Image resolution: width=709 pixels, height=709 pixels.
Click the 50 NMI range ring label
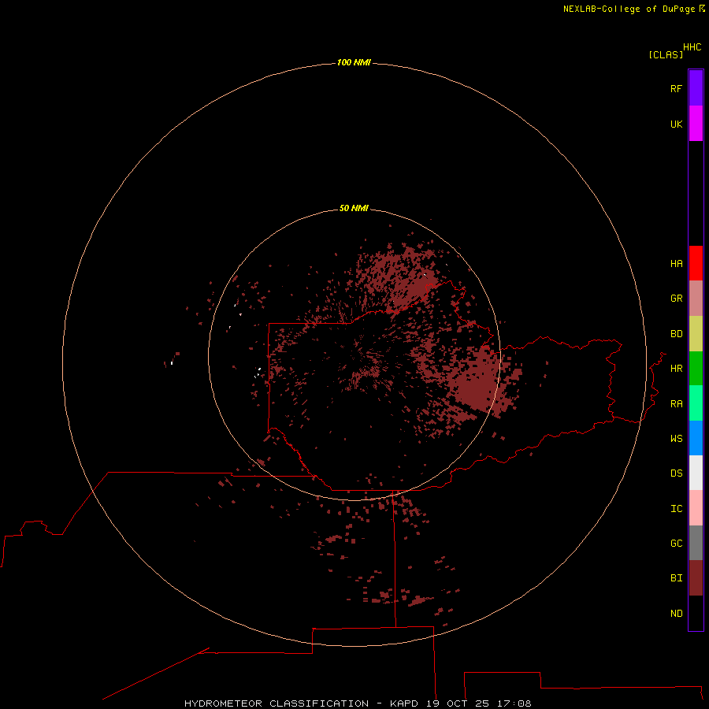point(354,208)
